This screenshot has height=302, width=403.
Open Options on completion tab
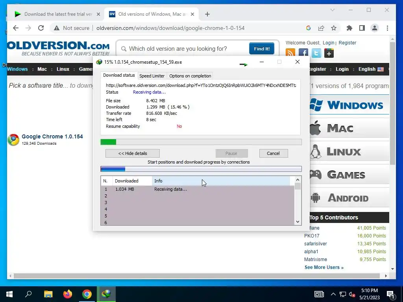tap(190, 76)
